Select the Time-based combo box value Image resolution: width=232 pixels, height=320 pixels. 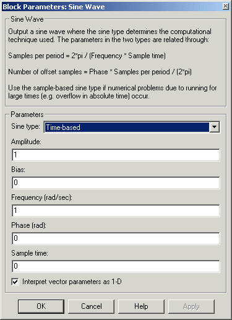(127, 127)
